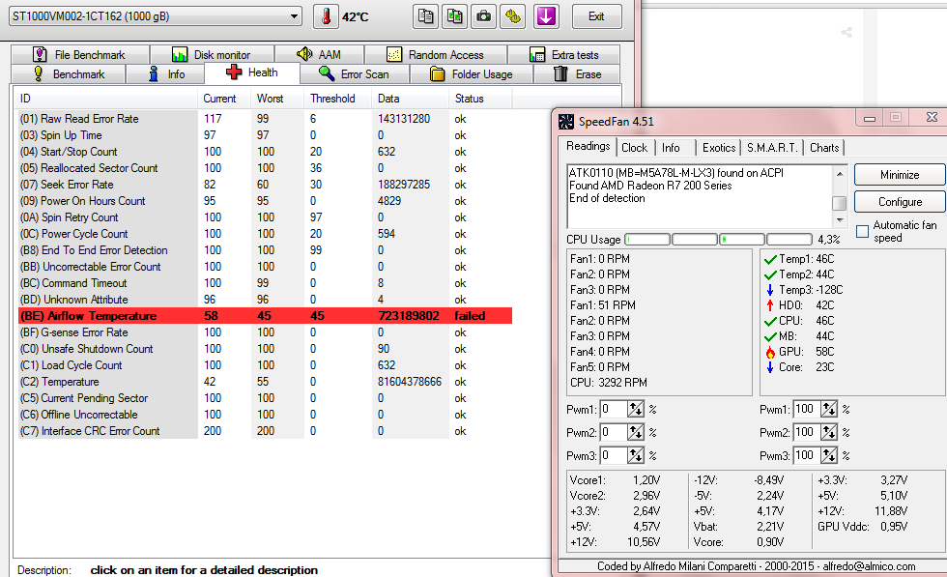Open the Erase tab
The image size is (947, 577).
point(577,73)
